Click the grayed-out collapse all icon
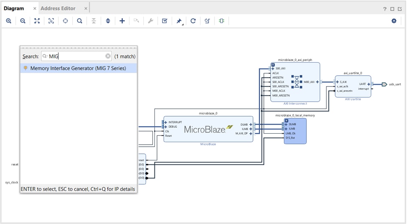Screen dimensions: 407x224 (94, 21)
